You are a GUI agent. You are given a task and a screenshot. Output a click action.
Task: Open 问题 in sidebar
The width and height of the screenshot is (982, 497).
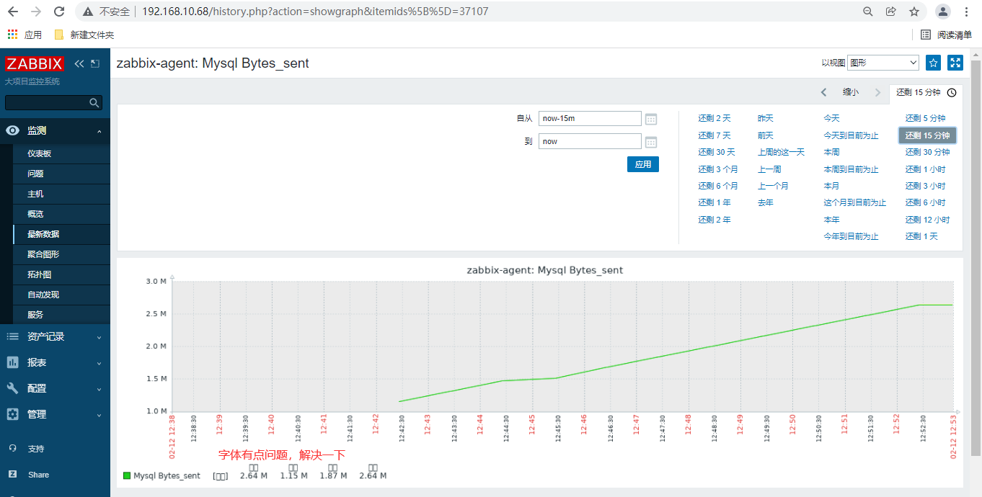coord(61,174)
